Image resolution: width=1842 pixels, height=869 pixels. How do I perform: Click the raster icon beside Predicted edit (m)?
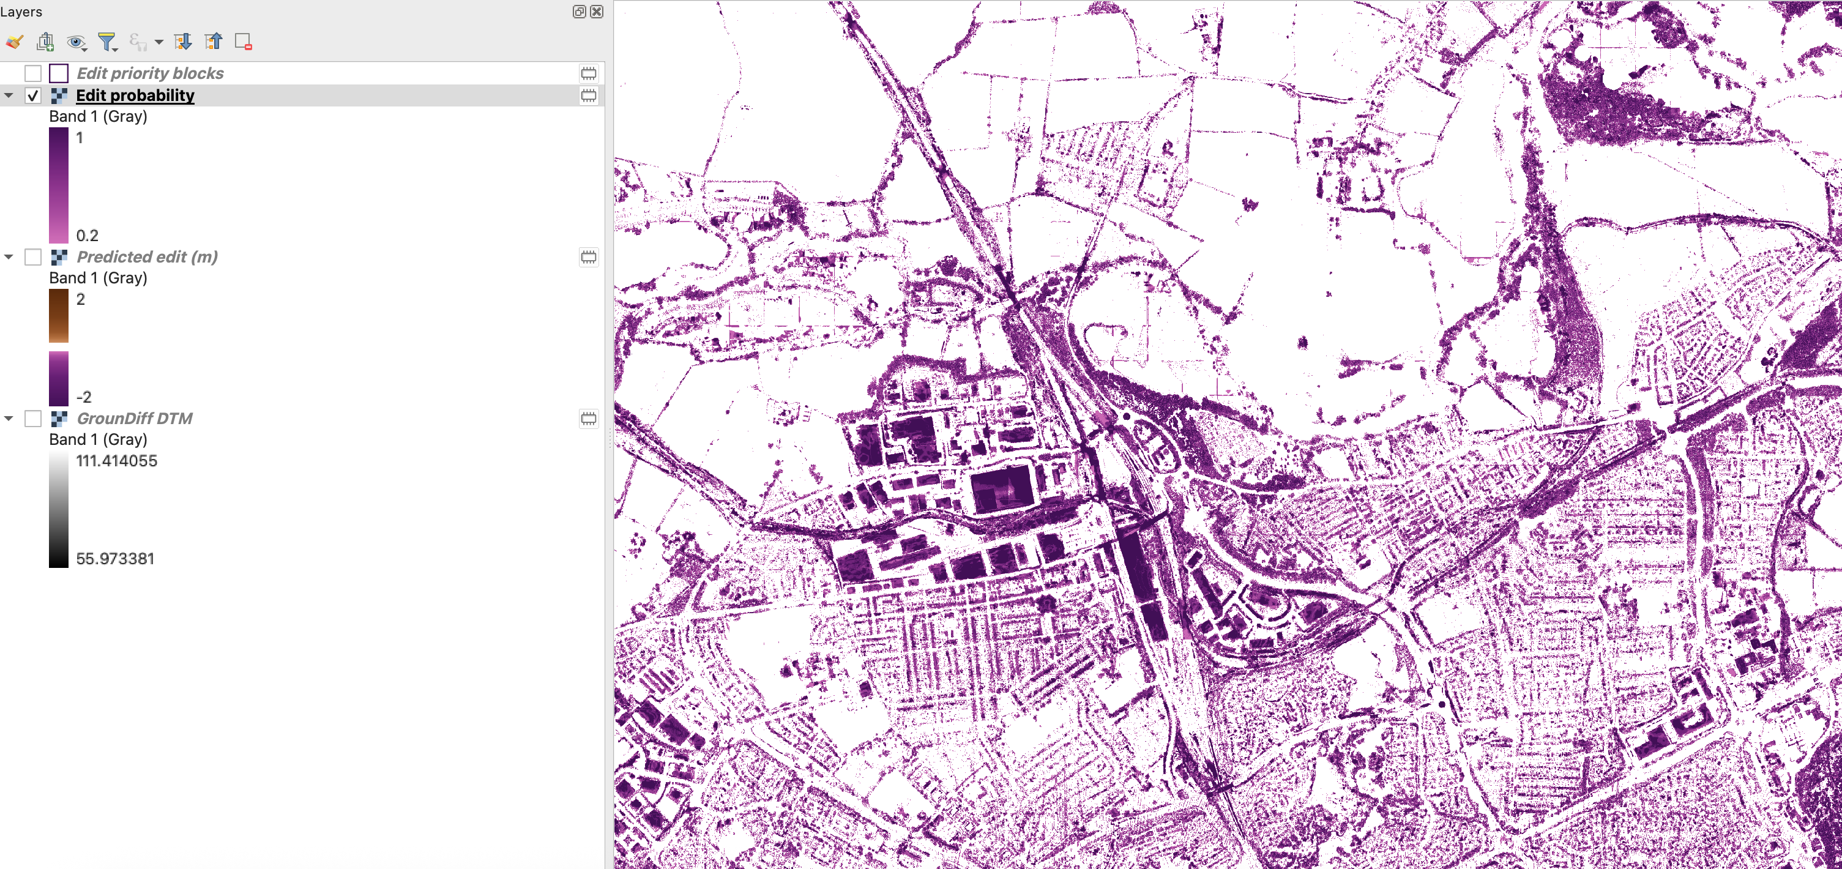pyautogui.click(x=59, y=257)
